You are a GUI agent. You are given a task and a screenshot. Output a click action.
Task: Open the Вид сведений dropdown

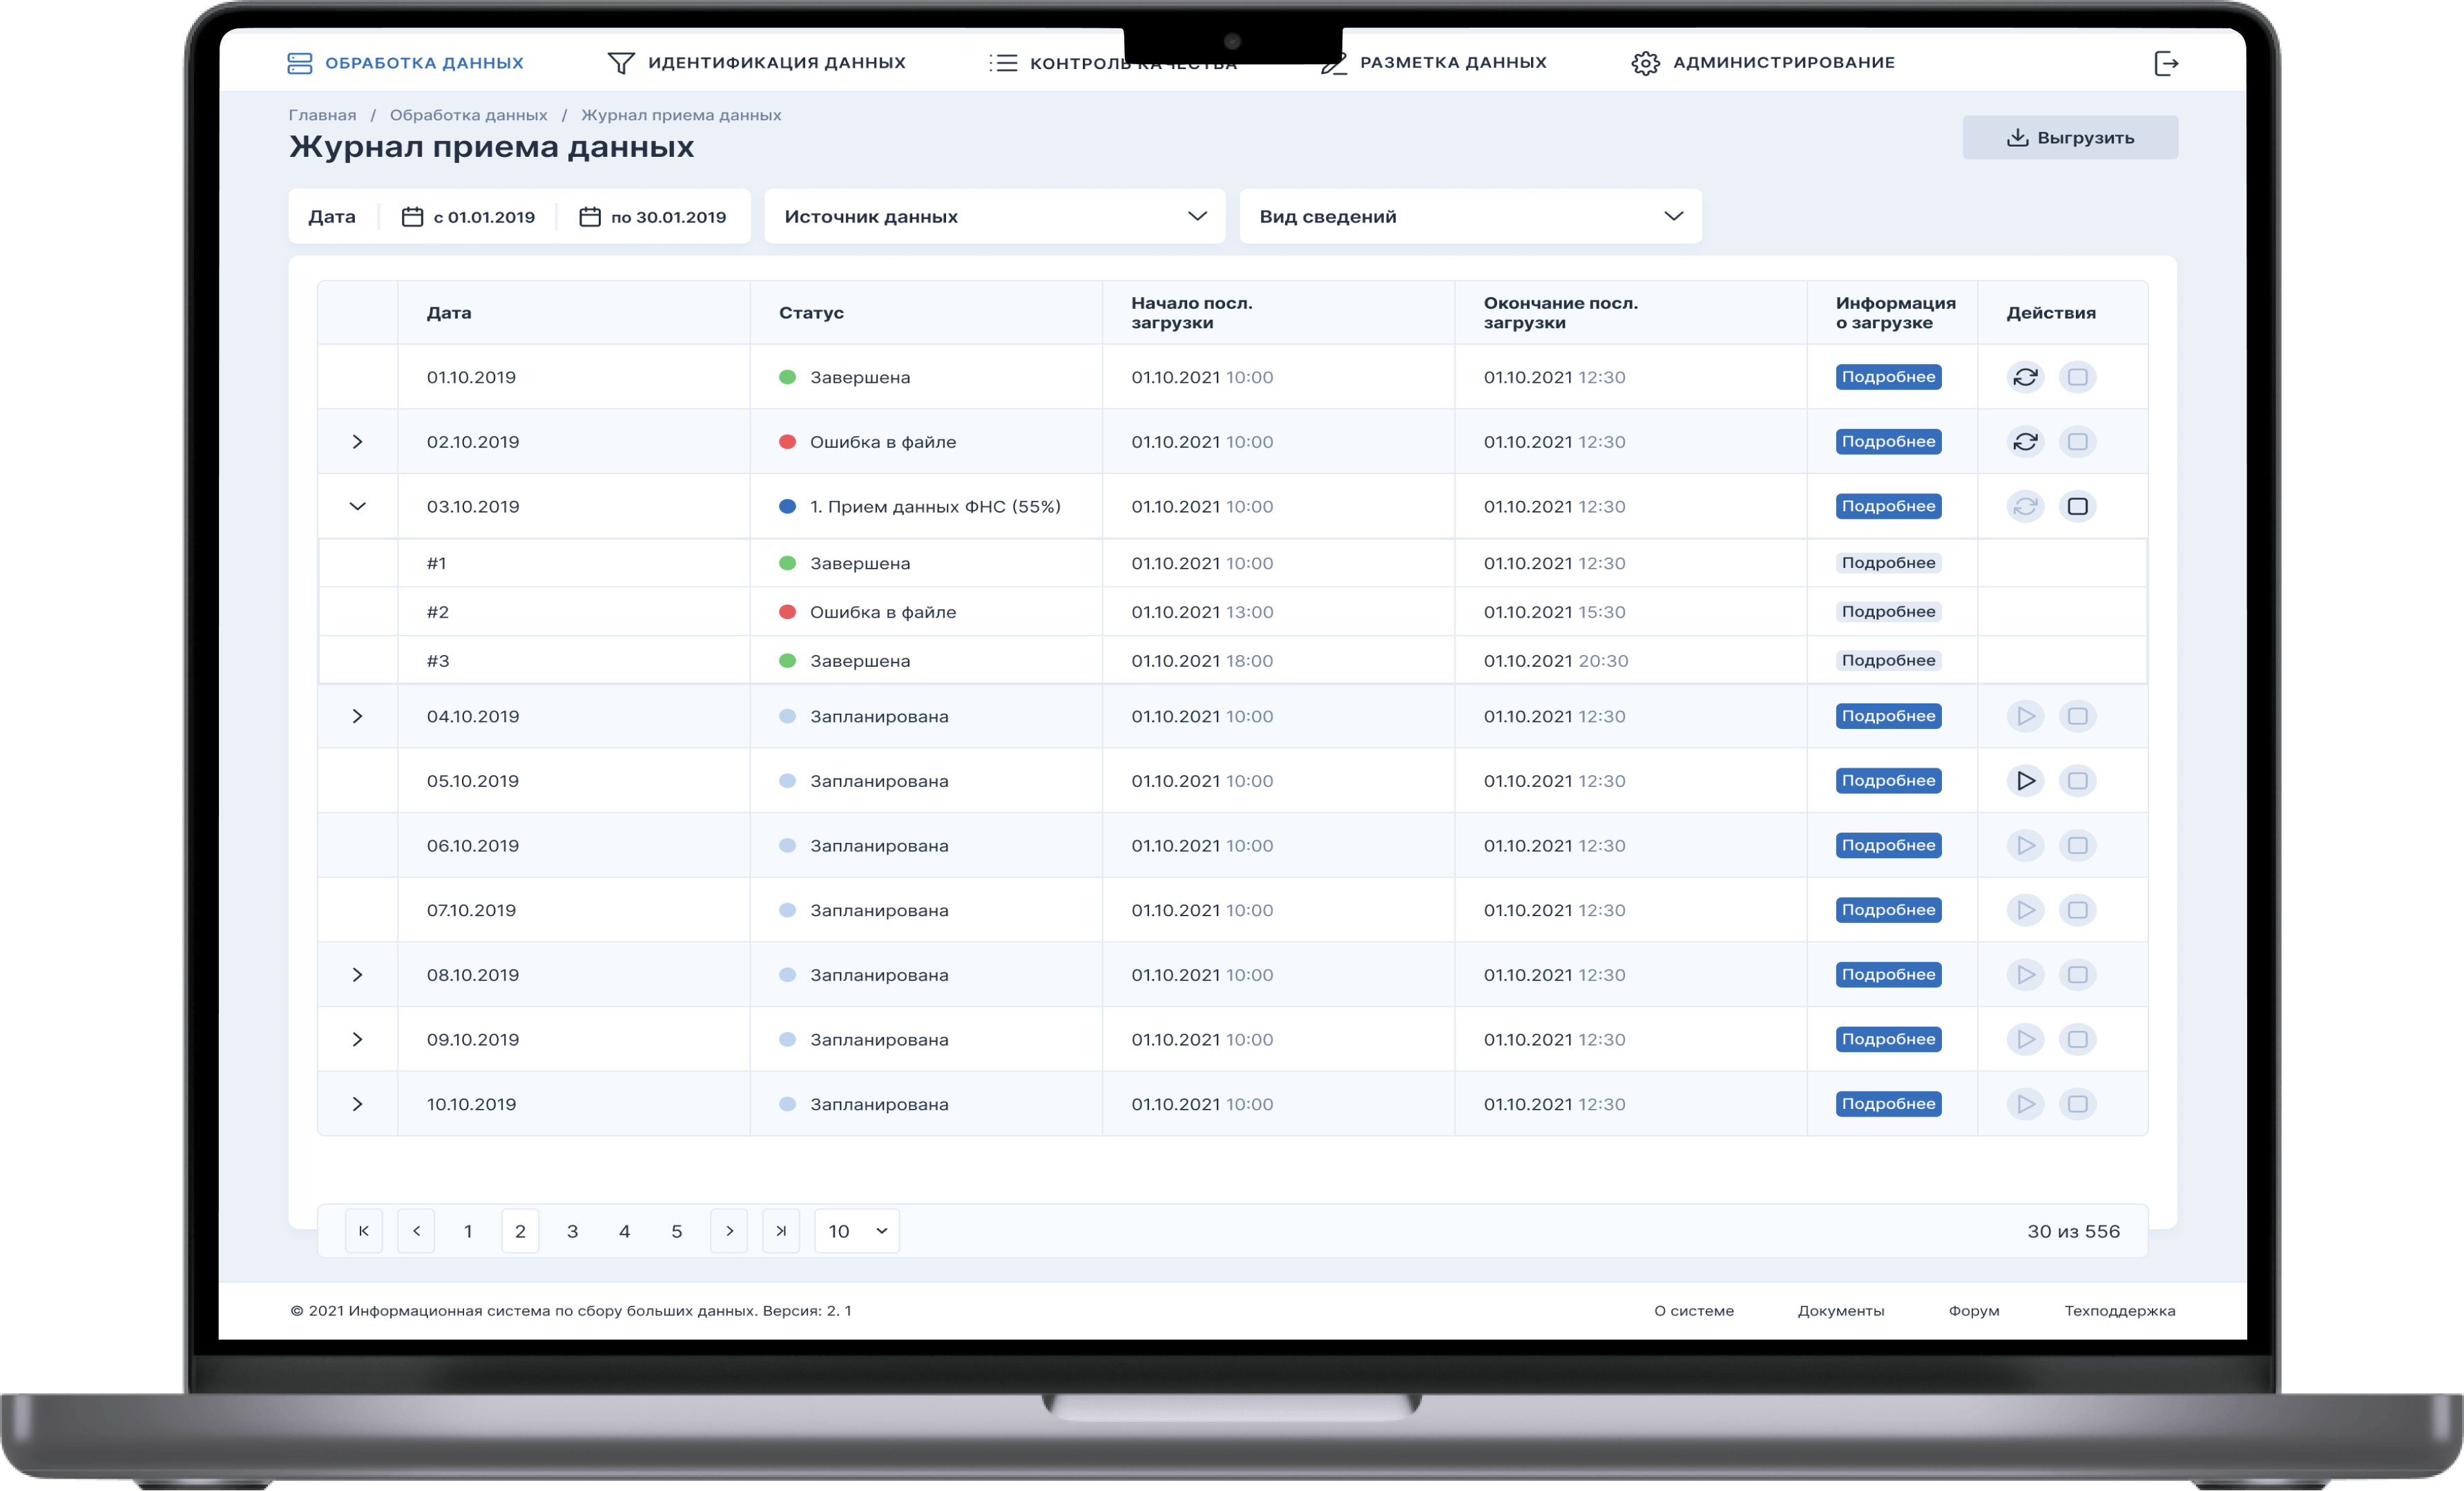1470,216
